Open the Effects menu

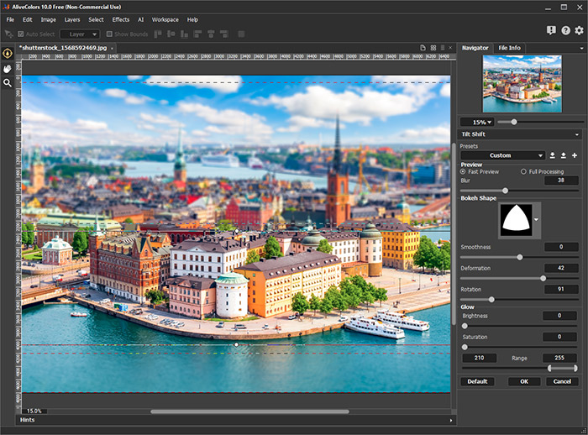pyautogui.click(x=121, y=19)
